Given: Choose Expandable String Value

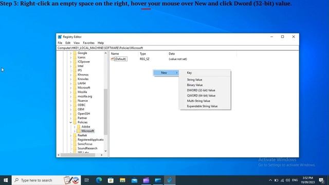Looking at the screenshot, I should 202,106.
